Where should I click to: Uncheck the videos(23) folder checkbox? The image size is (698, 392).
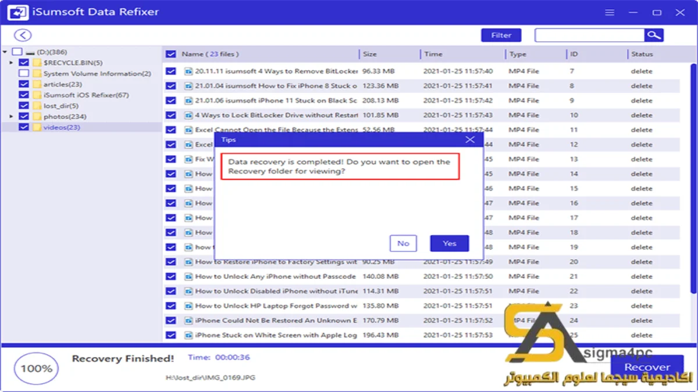click(x=23, y=127)
